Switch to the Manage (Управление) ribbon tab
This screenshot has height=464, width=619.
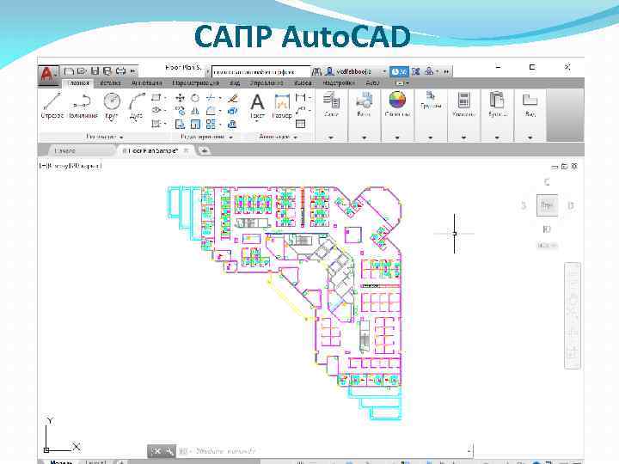(267, 82)
